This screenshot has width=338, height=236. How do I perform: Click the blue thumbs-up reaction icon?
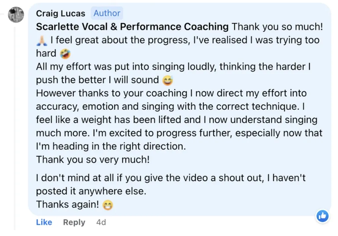click(x=322, y=216)
